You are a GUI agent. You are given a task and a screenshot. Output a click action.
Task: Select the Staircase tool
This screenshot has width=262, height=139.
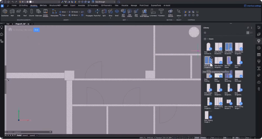point(38,13)
